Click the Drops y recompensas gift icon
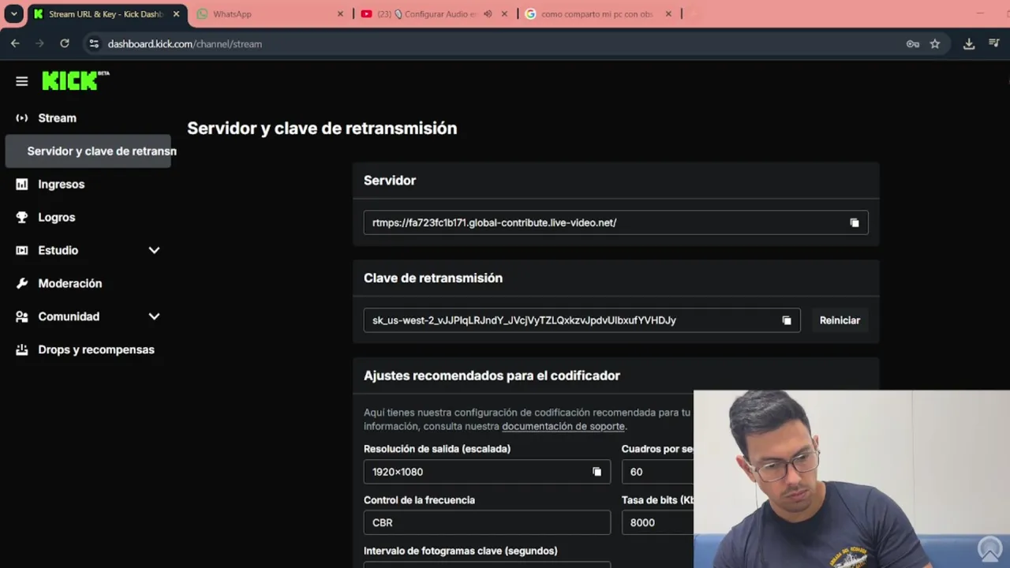1010x568 pixels. click(x=22, y=349)
